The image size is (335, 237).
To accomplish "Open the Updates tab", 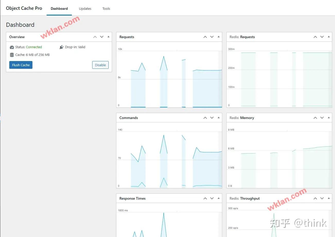I will [x=85, y=9].
